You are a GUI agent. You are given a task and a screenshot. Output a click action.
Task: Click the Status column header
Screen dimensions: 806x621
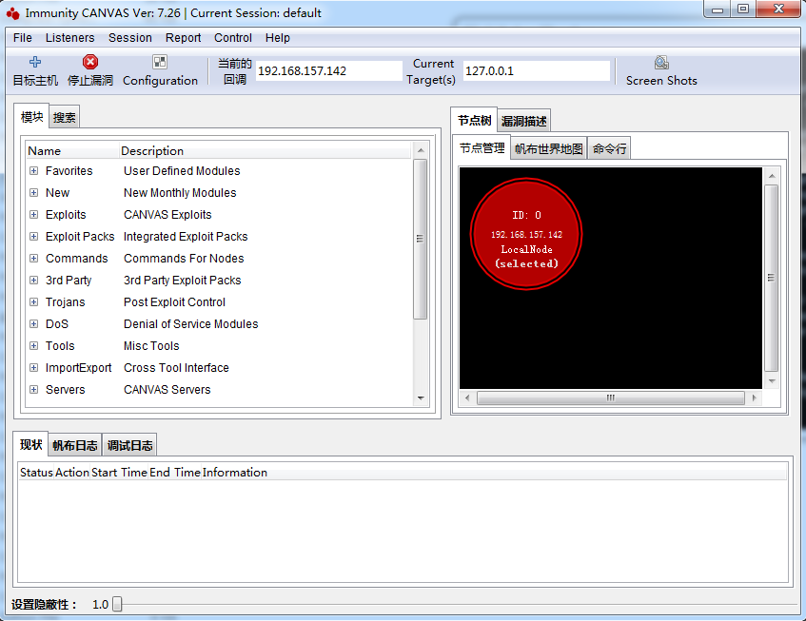tap(36, 473)
